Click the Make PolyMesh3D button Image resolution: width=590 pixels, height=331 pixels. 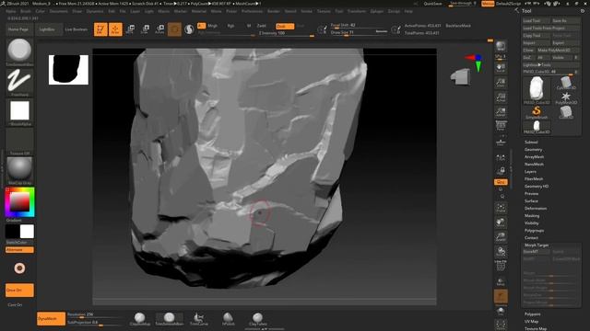558,51
